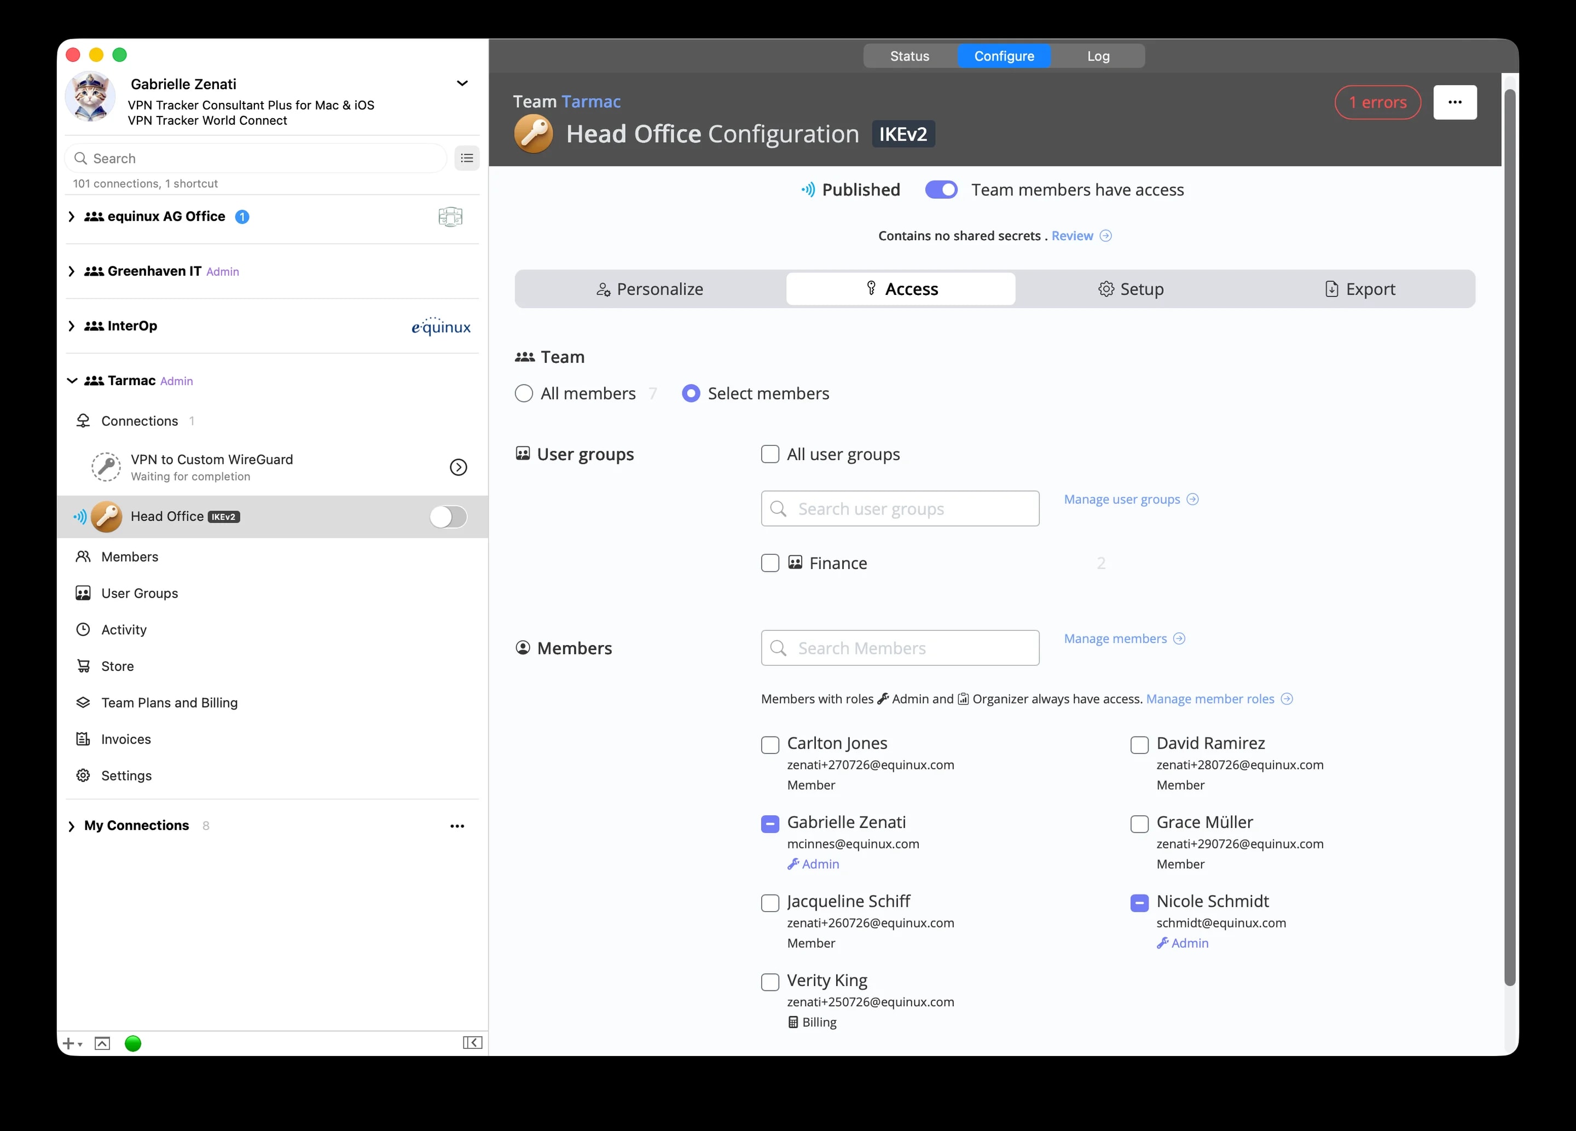Check the Grace Müller checkbox
Screen dimensions: 1576x1131
pos(1140,825)
